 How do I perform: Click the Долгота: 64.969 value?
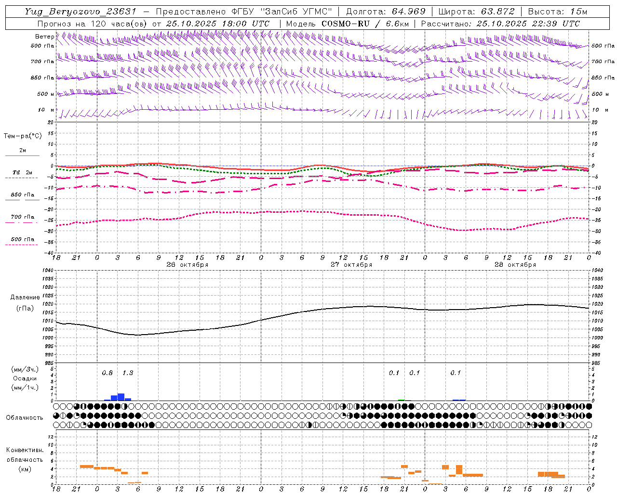386,12
